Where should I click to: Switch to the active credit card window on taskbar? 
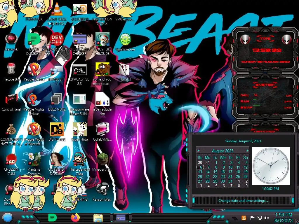(121, 218)
